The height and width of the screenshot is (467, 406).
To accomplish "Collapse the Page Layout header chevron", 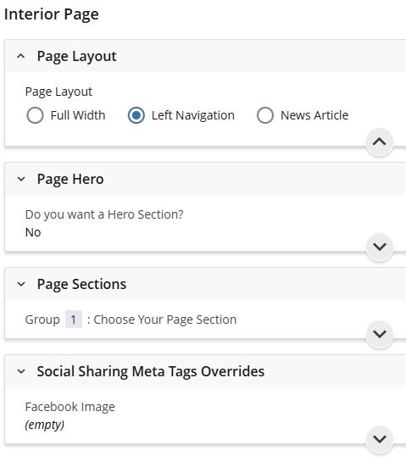I will (x=21, y=56).
